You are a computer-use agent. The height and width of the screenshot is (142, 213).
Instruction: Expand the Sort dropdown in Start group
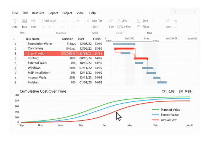(101, 27)
